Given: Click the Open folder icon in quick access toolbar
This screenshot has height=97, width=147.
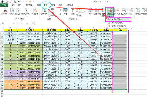Looking at the screenshot, I should coord(30,2).
